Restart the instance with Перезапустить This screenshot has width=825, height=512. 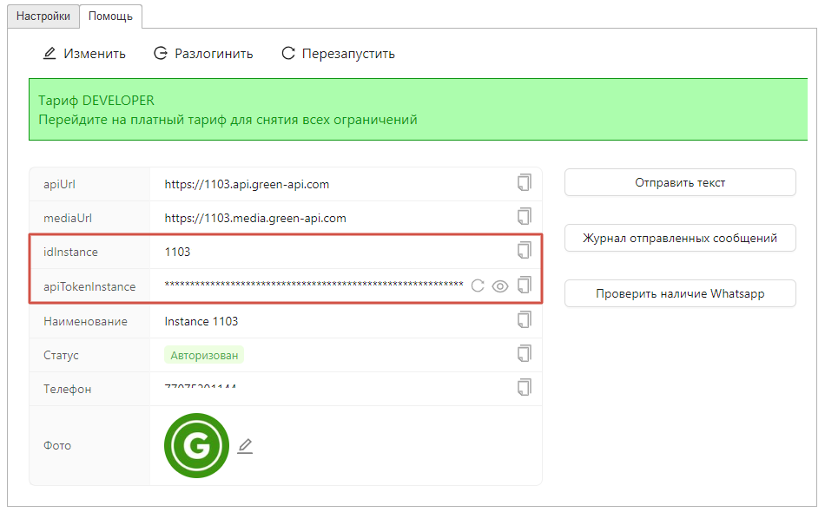[x=338, y=54]
